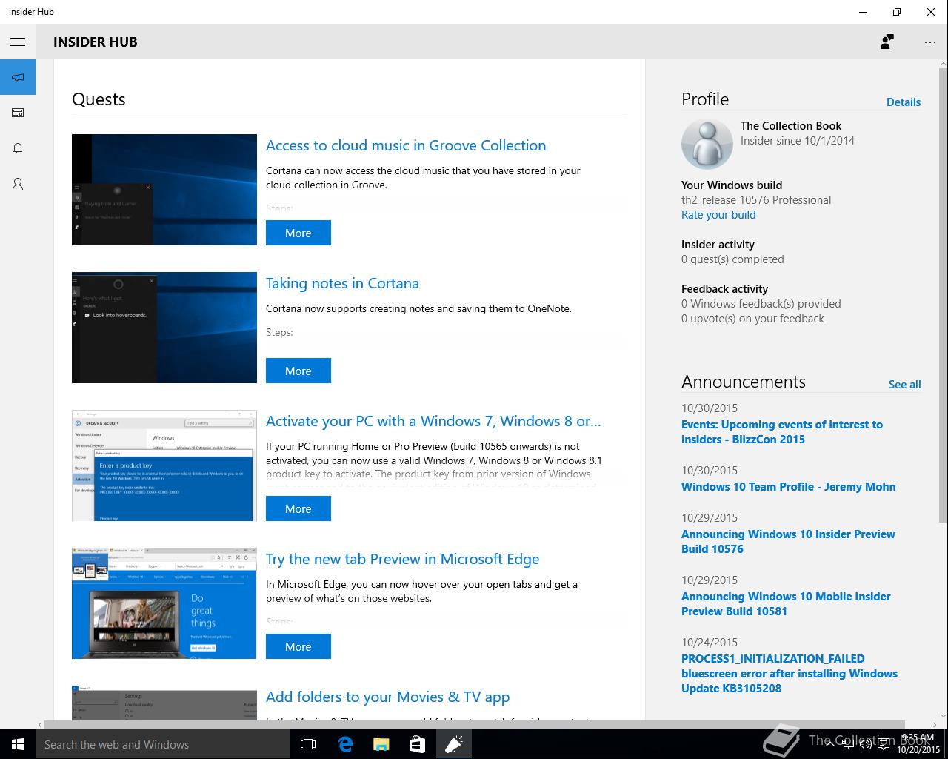The width and height of the screenshot is (948, 759).
Task: Click the Movies & TV settings thumbnail
Action: (164, 703)
